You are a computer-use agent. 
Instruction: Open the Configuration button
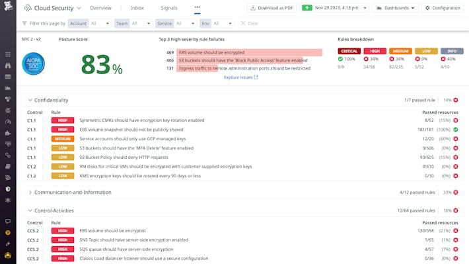(x=443, y=8)
